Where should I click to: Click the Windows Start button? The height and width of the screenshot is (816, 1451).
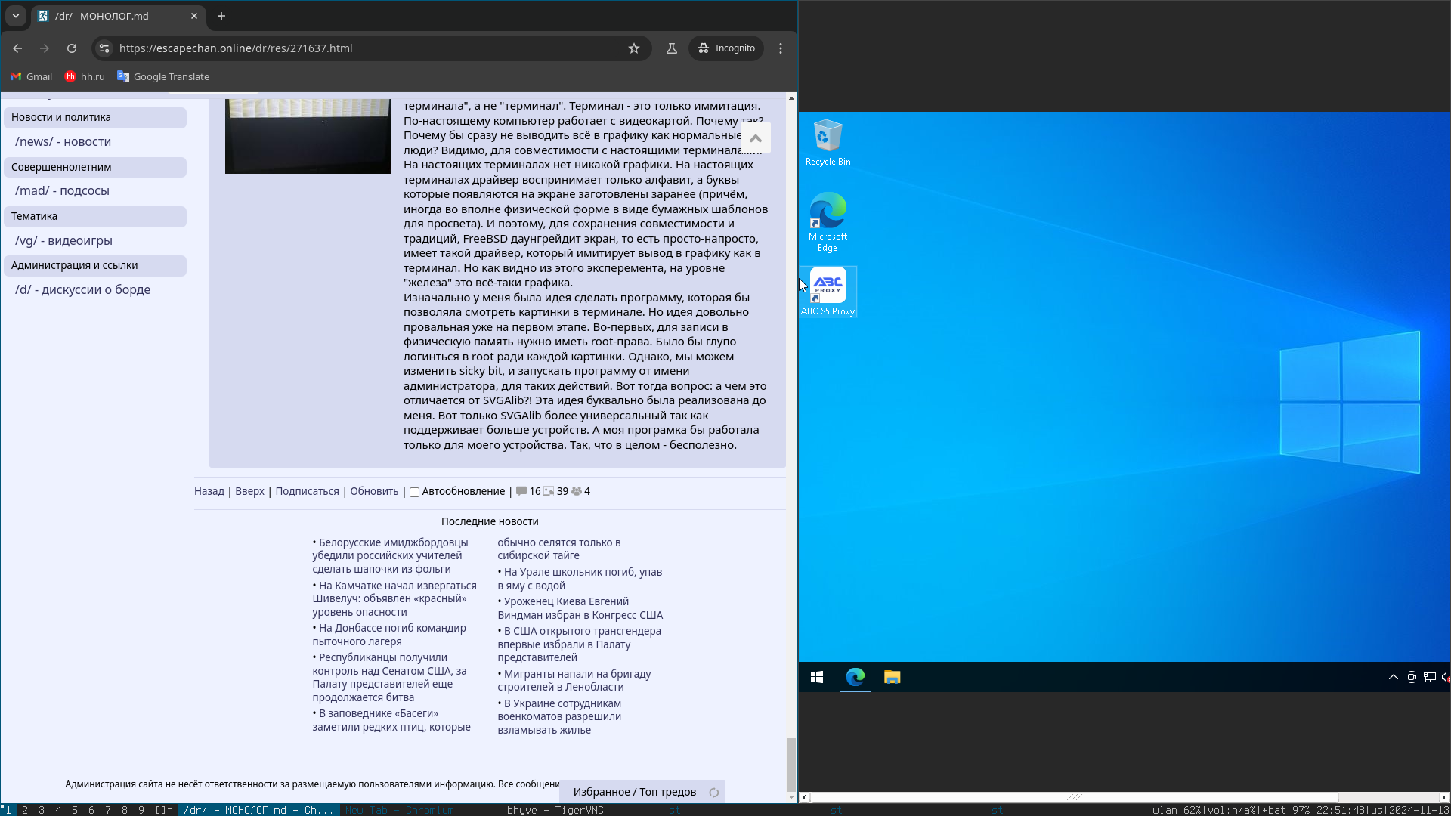pos(817,678)
